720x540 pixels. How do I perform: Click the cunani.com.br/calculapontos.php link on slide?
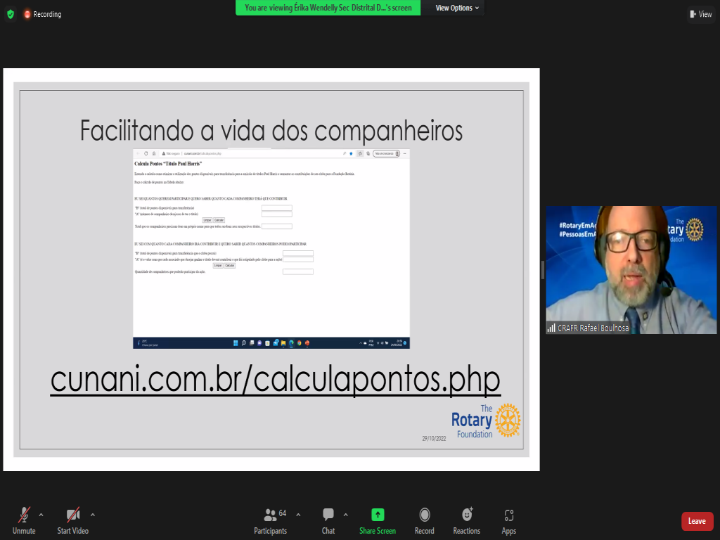pos(275,380)
